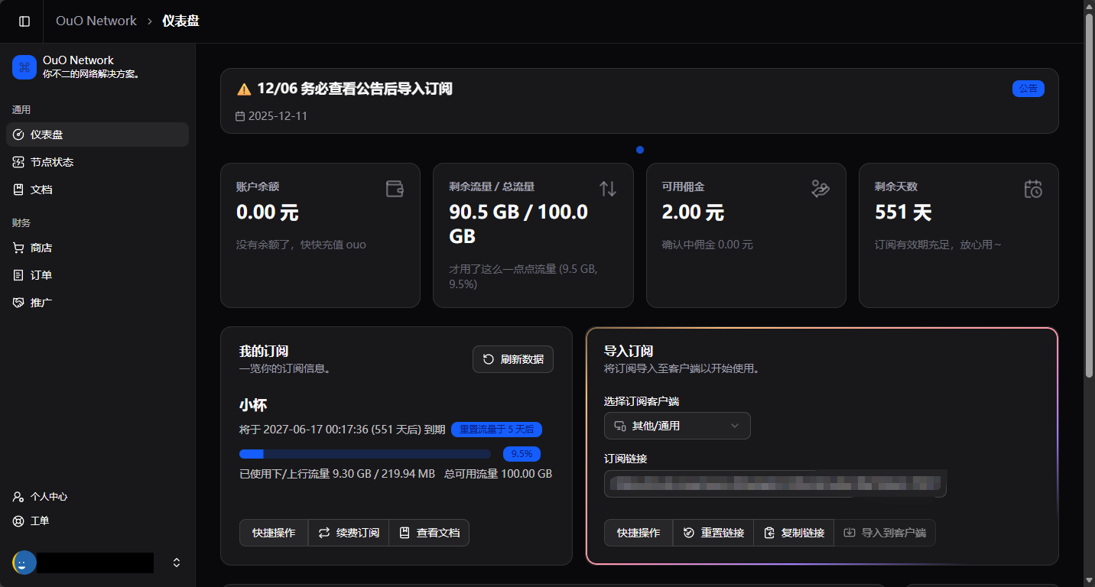Click the wallet icon in account balance card
The image size is (1095, 587).
395,189
